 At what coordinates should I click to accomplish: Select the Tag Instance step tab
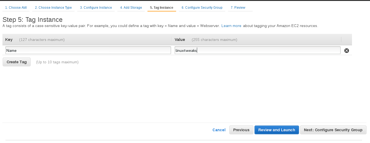pos(162,8)
